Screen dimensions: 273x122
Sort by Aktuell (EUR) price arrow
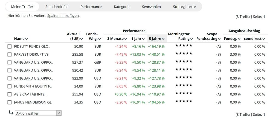(x=82, y=39)
